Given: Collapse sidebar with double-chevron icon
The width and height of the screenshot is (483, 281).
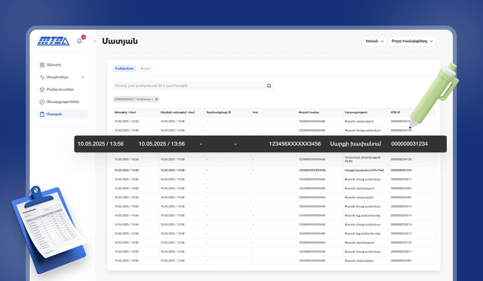Looking at the screenshot, I should pyautogui.click(x=95, y=41).
